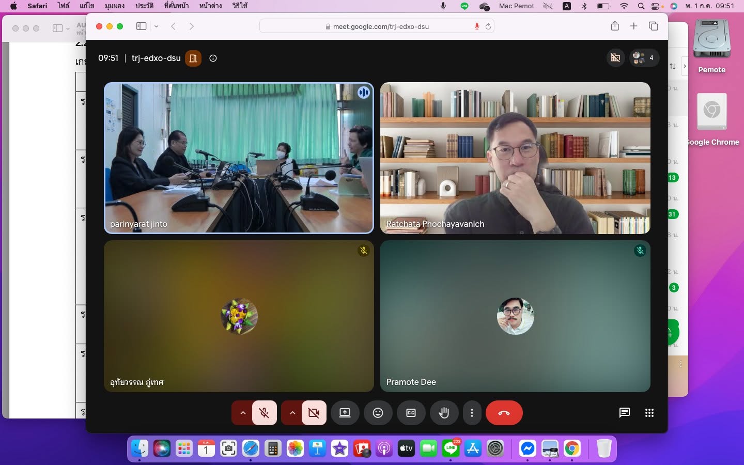Open more options three-dot menu
This screenshot has height=465, width=744.
472,413
